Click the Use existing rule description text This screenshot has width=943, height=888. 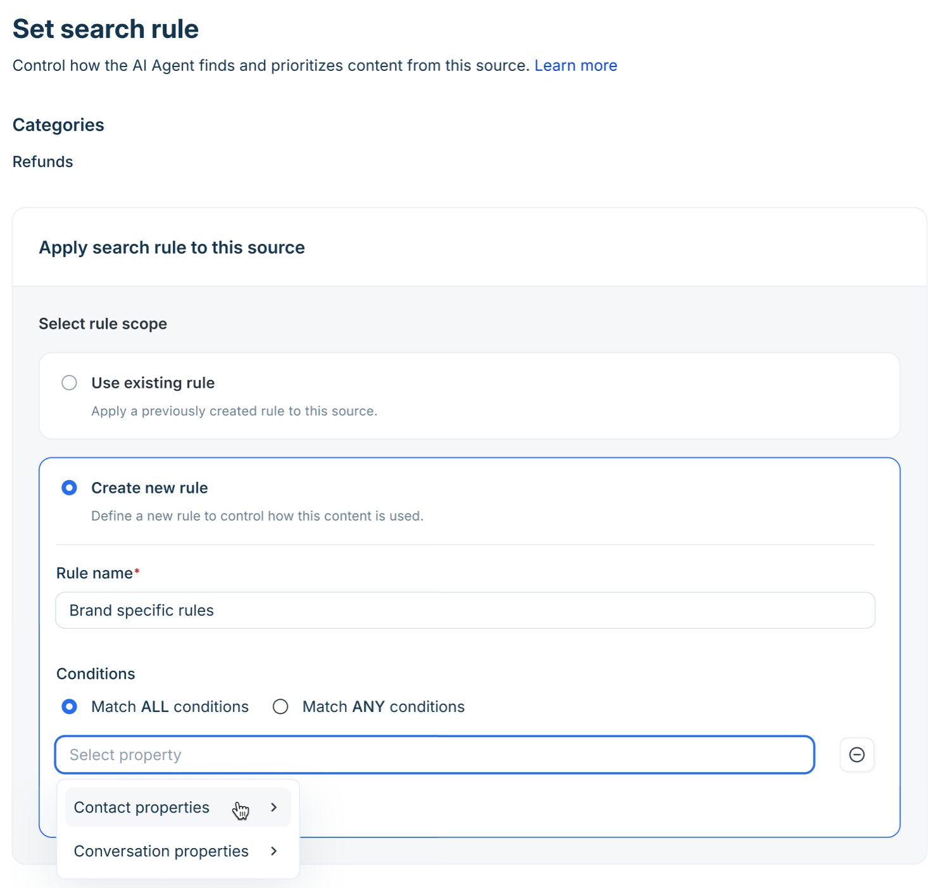[234, 411]
